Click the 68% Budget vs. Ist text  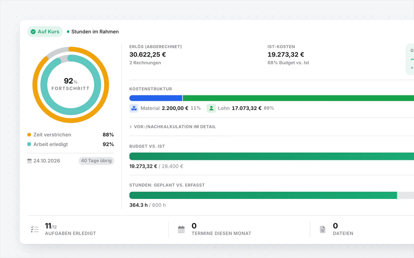(288, 63)
